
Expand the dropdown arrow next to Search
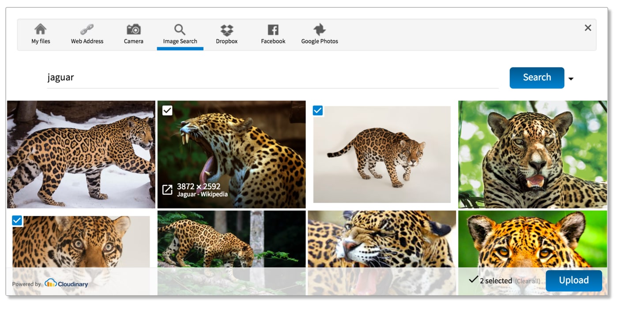tap(571, 79)
